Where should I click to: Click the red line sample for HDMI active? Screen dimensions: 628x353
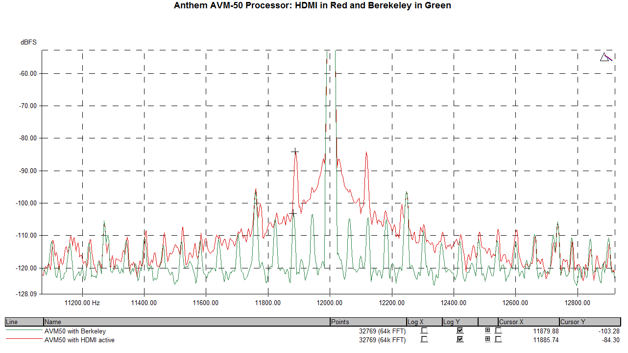(x=24, y=339)
